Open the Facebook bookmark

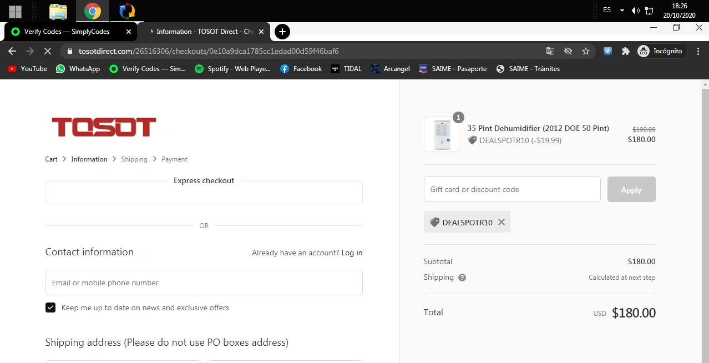pos(301,69)
